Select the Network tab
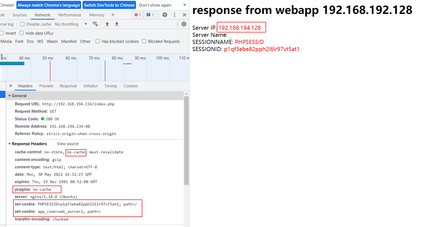The height and width of the screenshot is (227, 428). pyautogui.click(x=43, y=15)
